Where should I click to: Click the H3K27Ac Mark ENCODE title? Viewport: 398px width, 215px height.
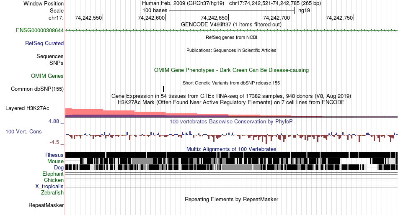(x=231, y=102)
